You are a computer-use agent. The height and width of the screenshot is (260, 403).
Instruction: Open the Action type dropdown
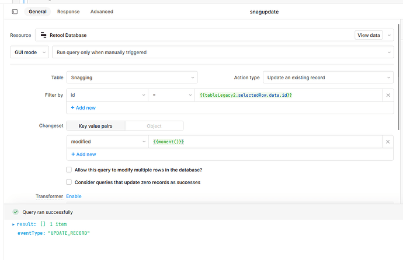pos(328,78)
